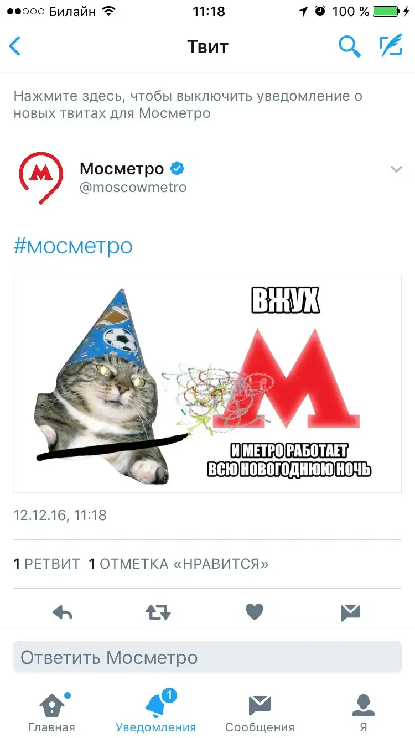
Task: View the 1 ОТМЕТКА «НРАВИТСЯ» list
Action: click(179, 564)
